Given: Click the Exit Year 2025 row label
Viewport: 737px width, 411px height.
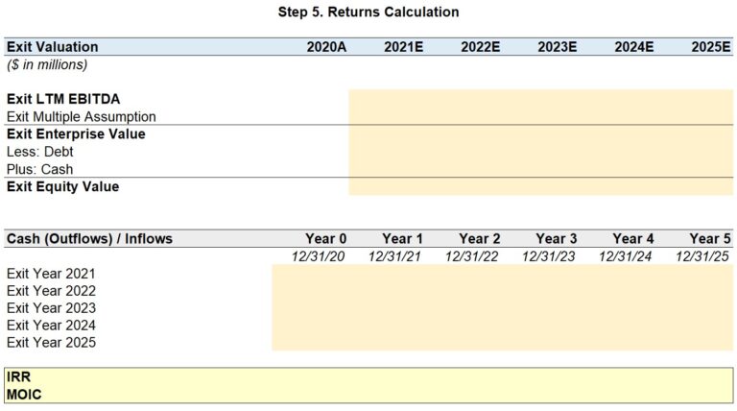Looking at the screenshot, I should [x=51, y=343].
